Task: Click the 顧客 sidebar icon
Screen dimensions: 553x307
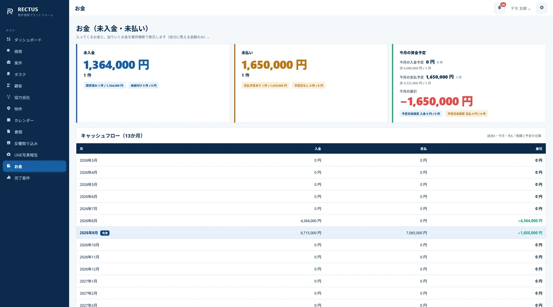Action: tap(9, 85)
